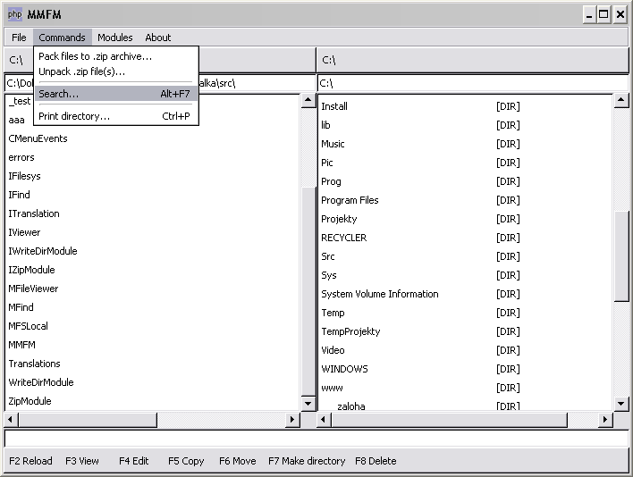633x477 pixels.
Task: Select Translations in left panel
Action: coord(34,364)
